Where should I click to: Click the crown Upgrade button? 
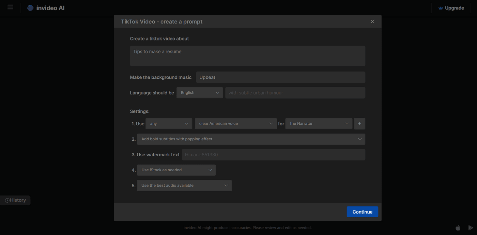tap(451, 8)
